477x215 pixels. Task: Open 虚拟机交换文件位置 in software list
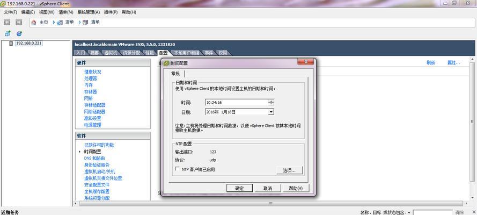(104, 178)
